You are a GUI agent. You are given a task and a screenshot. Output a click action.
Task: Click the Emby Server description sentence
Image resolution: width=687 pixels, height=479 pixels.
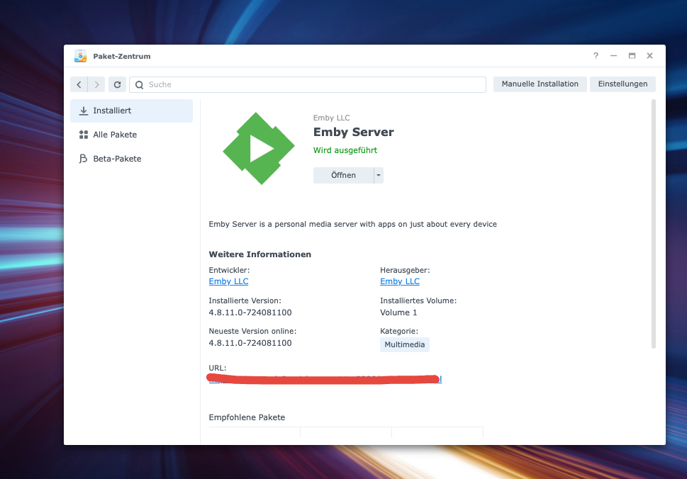(x=352, y=224)
